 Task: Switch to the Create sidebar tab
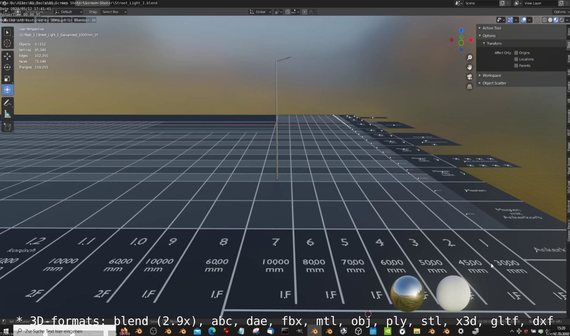[x=568, y=87]
